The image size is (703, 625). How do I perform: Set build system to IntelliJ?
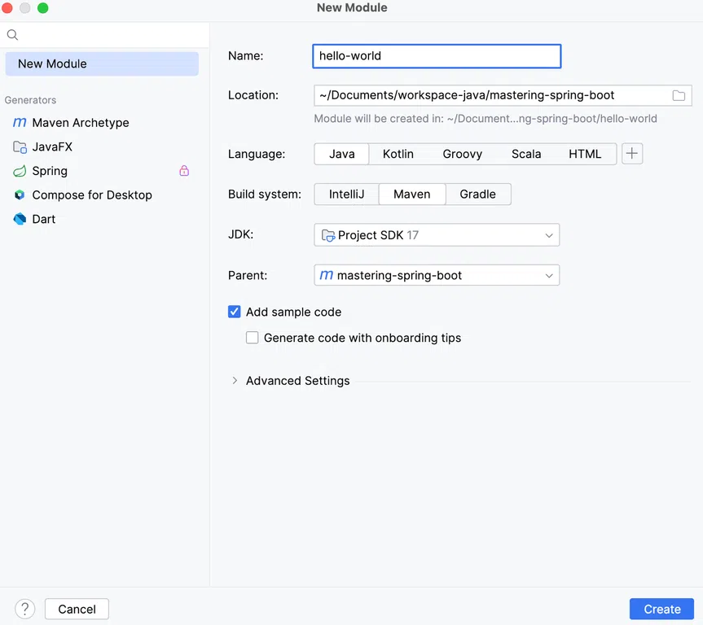(346, 194)
